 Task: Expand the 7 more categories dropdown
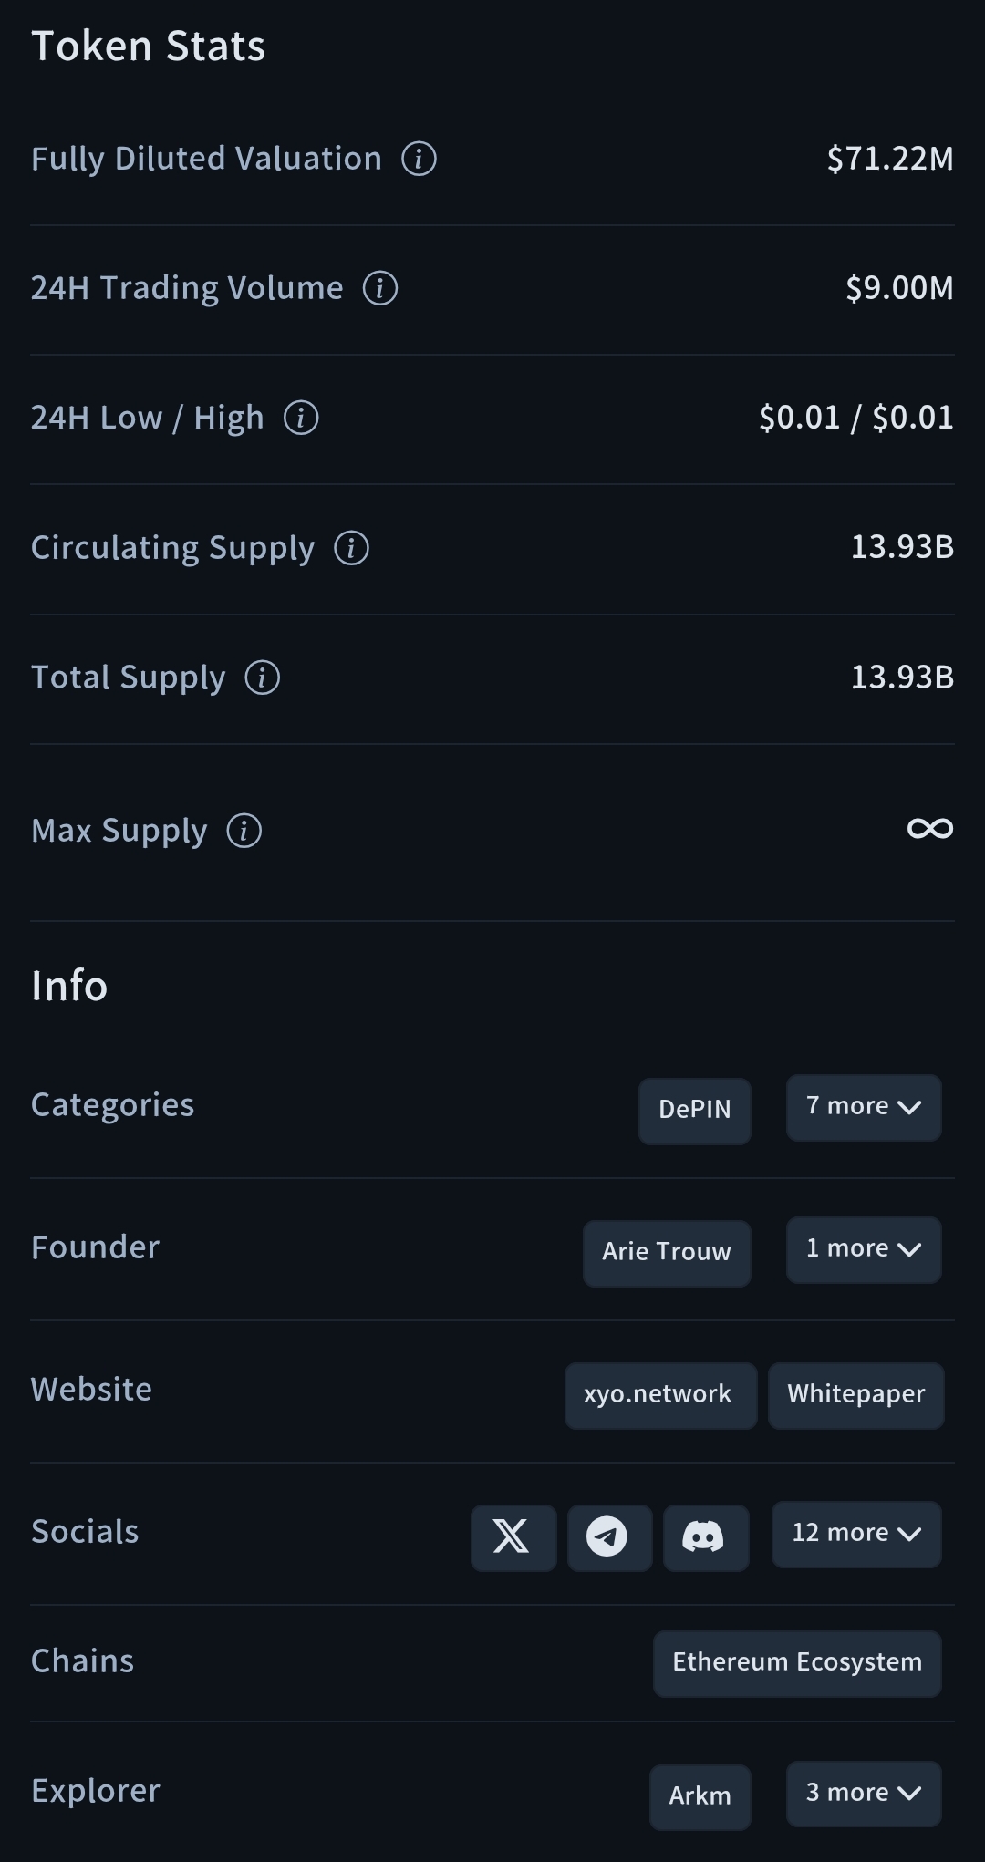[863, 1107]
